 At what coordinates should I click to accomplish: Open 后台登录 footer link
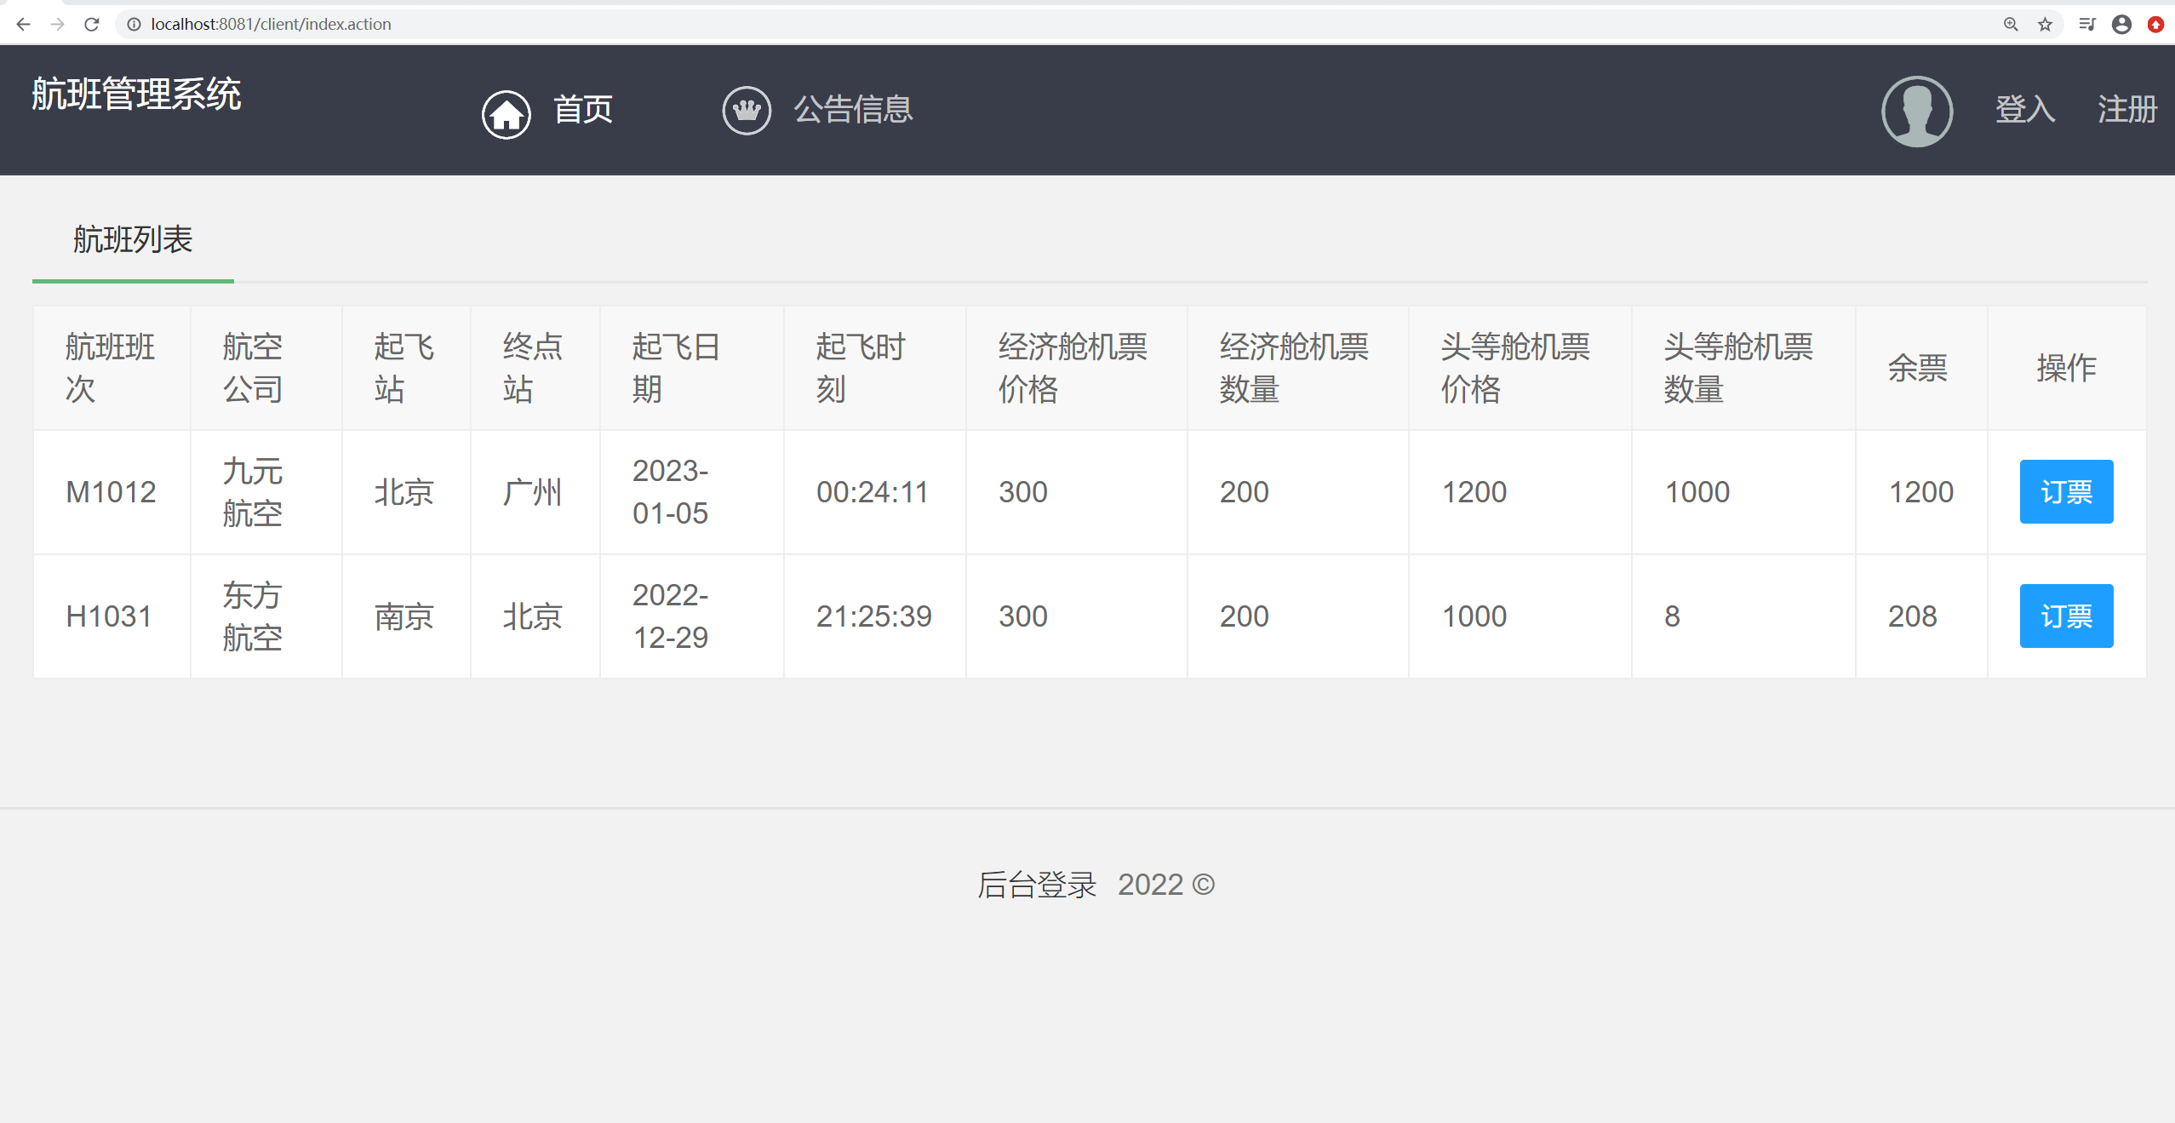[x=1036, y=885]
